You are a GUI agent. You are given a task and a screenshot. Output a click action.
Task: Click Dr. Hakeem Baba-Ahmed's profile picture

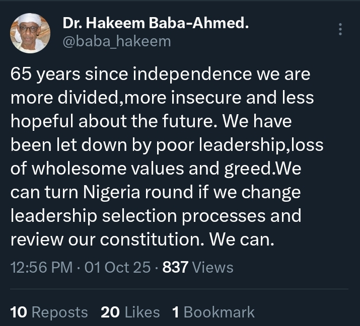click(x=30, y=33)
